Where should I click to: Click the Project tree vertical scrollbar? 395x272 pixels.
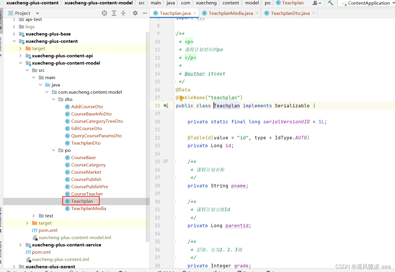coord(147,137)
